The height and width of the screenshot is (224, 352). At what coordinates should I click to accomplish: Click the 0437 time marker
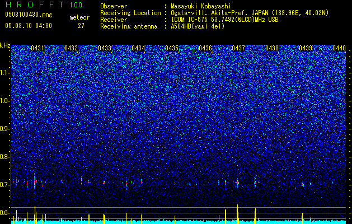[238, 48]
